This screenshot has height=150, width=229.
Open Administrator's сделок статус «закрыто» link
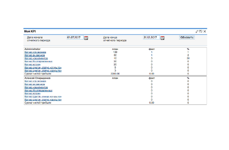click(x=43, y=71)
